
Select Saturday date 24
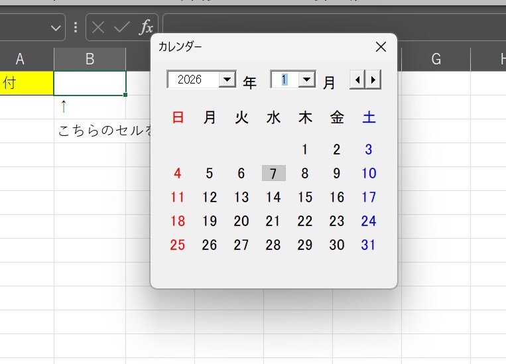369,221
